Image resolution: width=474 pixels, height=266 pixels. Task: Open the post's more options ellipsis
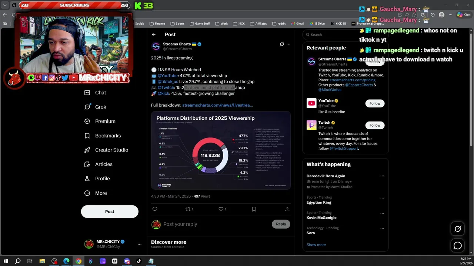click(288, 44)
